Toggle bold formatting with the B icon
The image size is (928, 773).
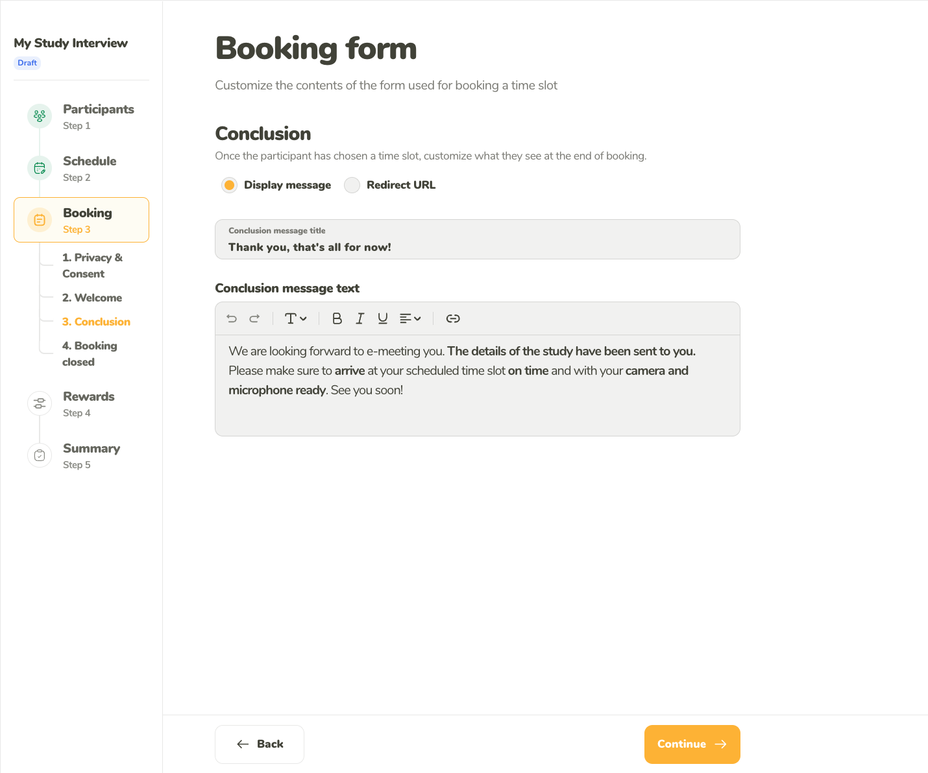(337, 318)
